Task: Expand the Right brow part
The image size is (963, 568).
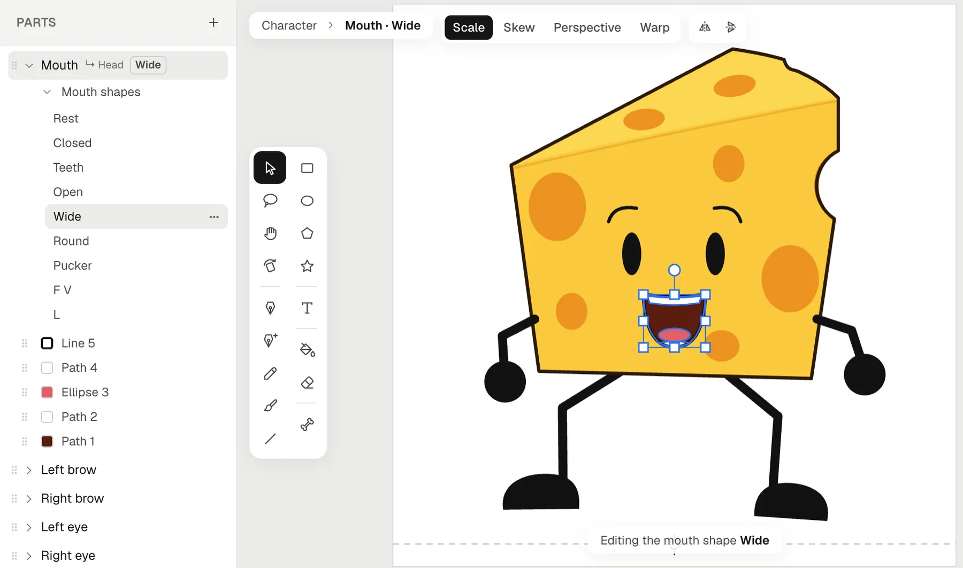Action: point(29,498)
